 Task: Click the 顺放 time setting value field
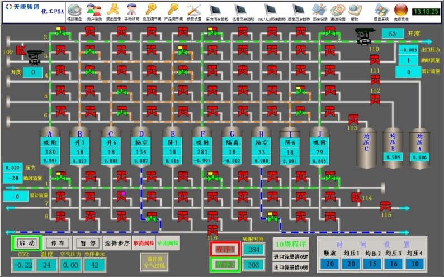[330, 264]
